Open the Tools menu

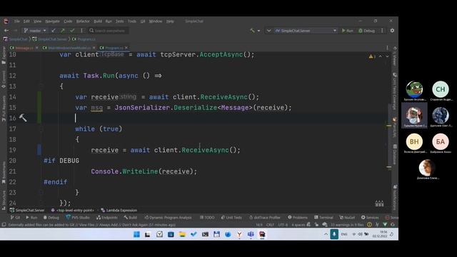(131, 21)
